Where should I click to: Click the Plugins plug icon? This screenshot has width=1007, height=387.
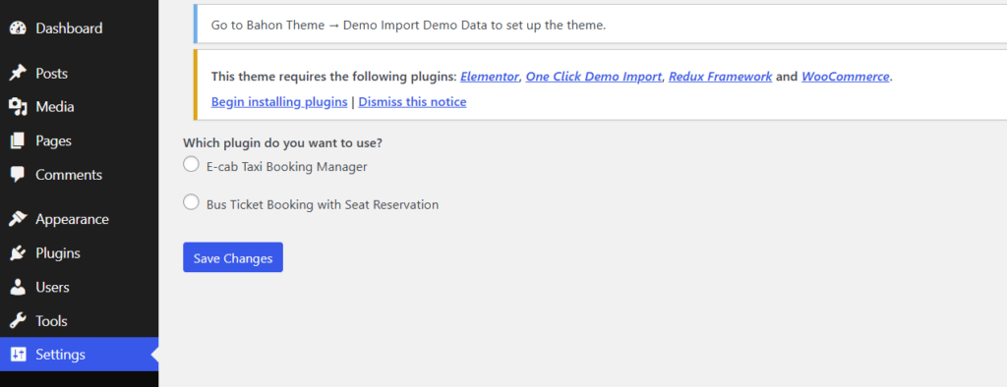(x=18, y=252)
